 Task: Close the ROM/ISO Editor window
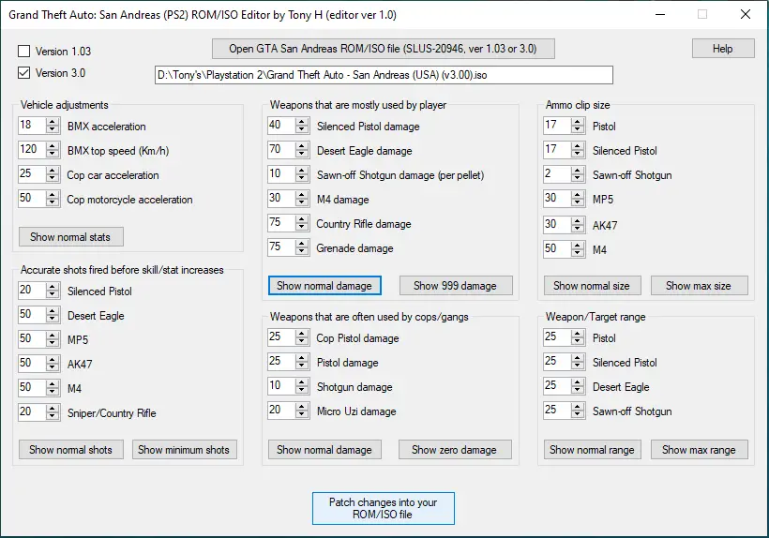(746, 14)
